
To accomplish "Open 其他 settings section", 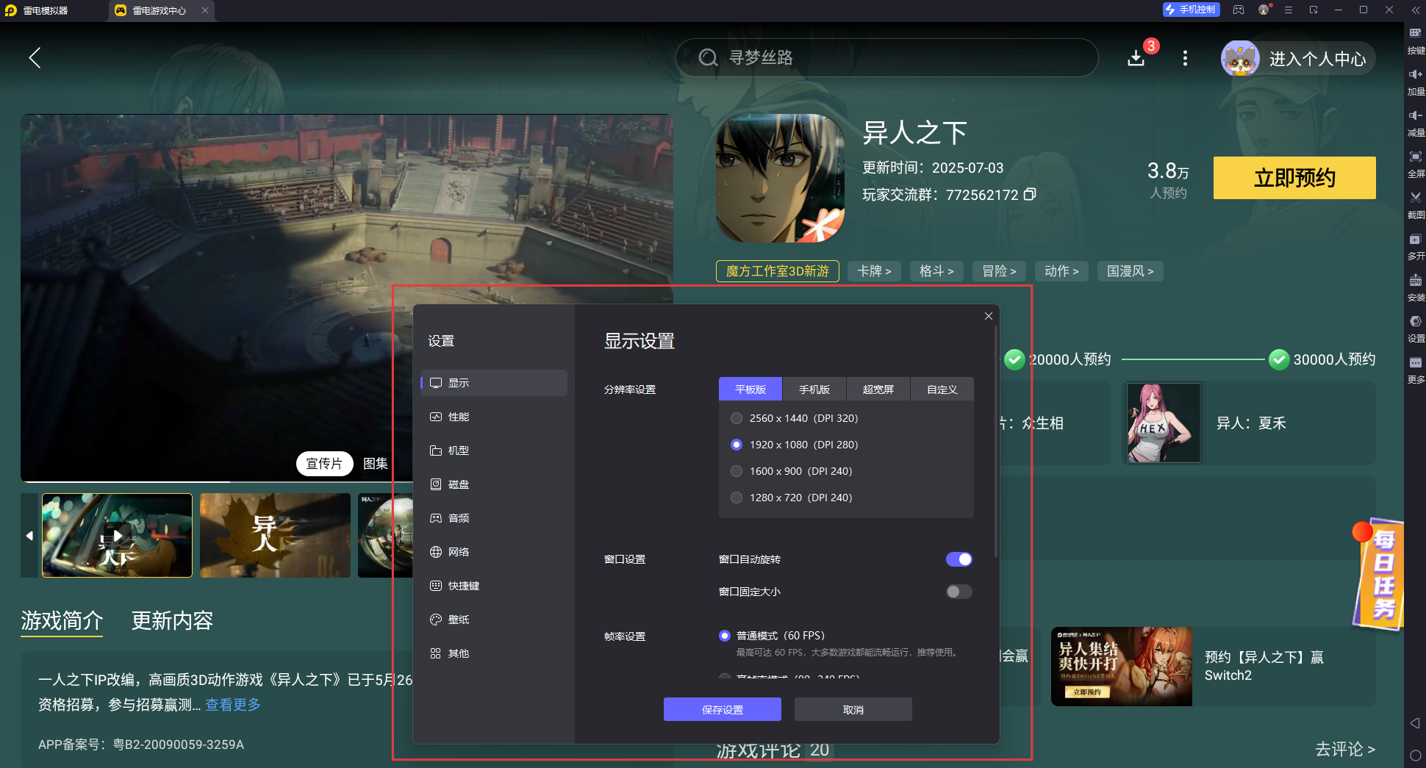I will [x=494, y=653].
